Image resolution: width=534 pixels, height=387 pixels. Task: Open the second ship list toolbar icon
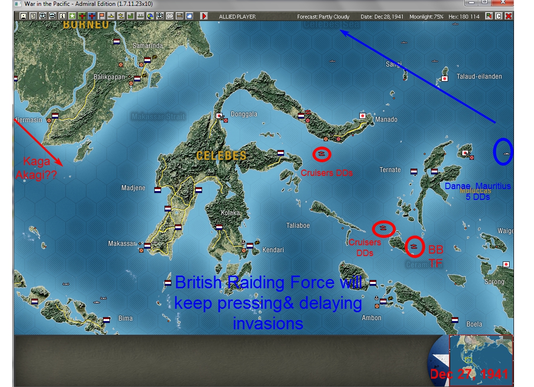pos(52,16)
